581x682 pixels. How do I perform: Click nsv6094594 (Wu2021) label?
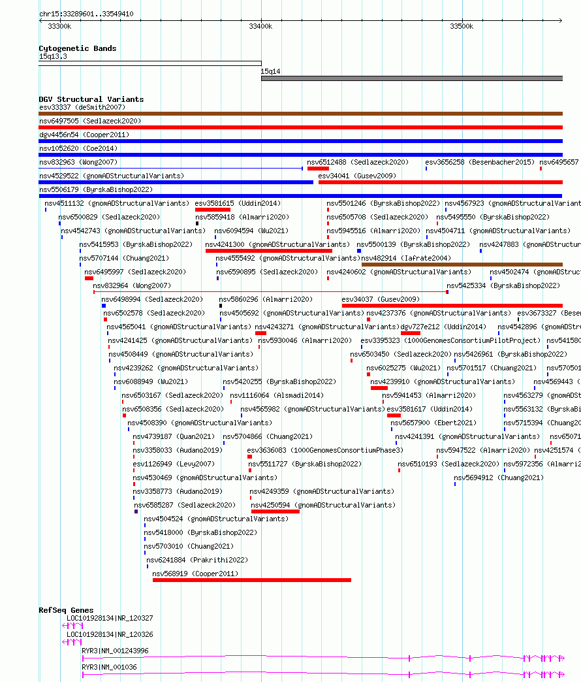[x=251, y=231]
